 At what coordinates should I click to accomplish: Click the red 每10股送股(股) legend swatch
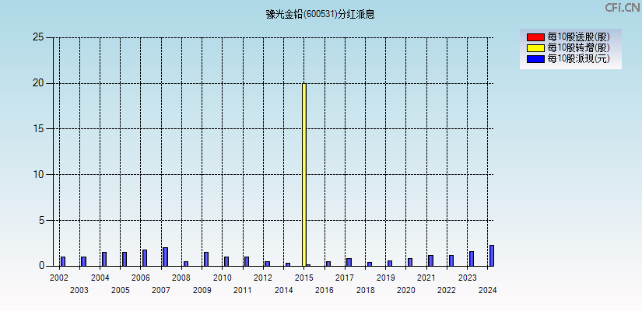tap(535, 37)
